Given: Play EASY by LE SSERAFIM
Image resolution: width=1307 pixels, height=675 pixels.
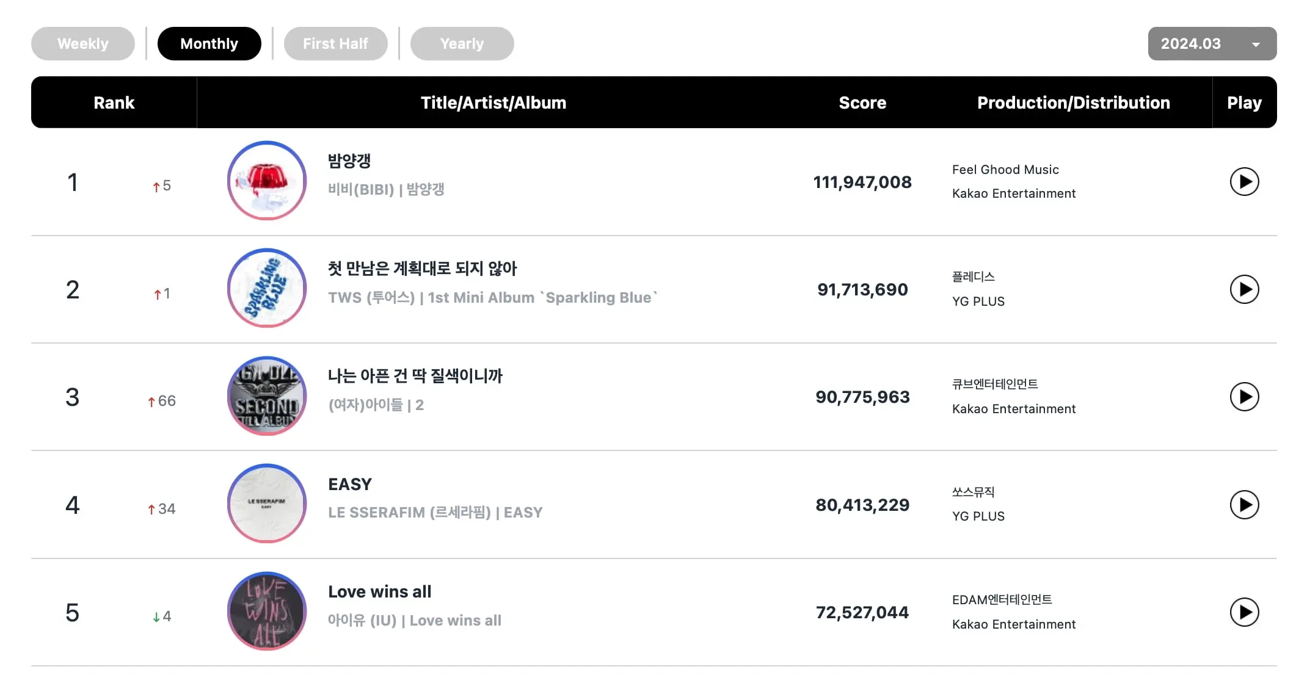Looking at the screenshot, I should [1244, 505].
